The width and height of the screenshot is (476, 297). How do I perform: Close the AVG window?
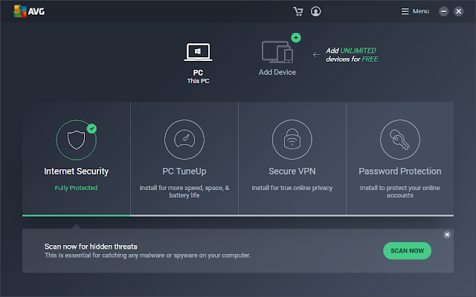(458, 12)
